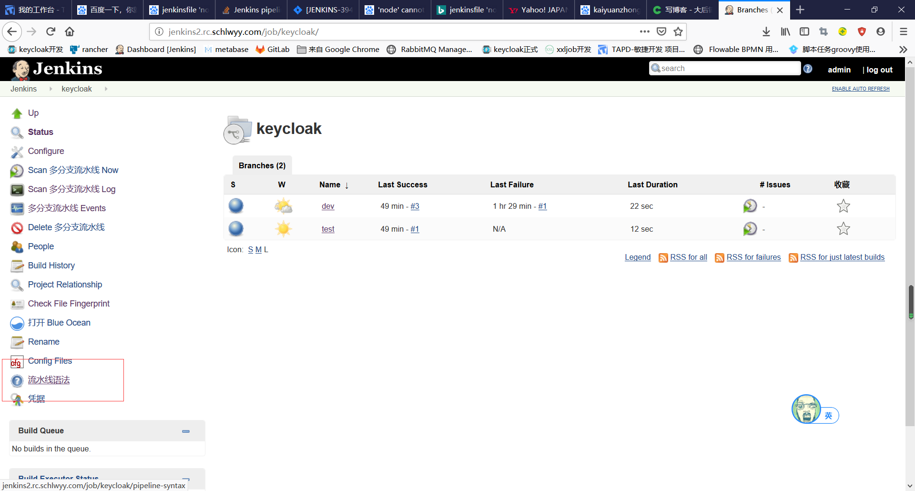
Task: Open last failure build #1 for dev
Action: click(542, 206)
